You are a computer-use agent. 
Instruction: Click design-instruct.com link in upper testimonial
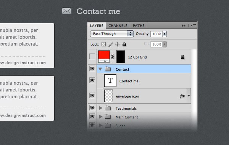(x=23, y=63)
